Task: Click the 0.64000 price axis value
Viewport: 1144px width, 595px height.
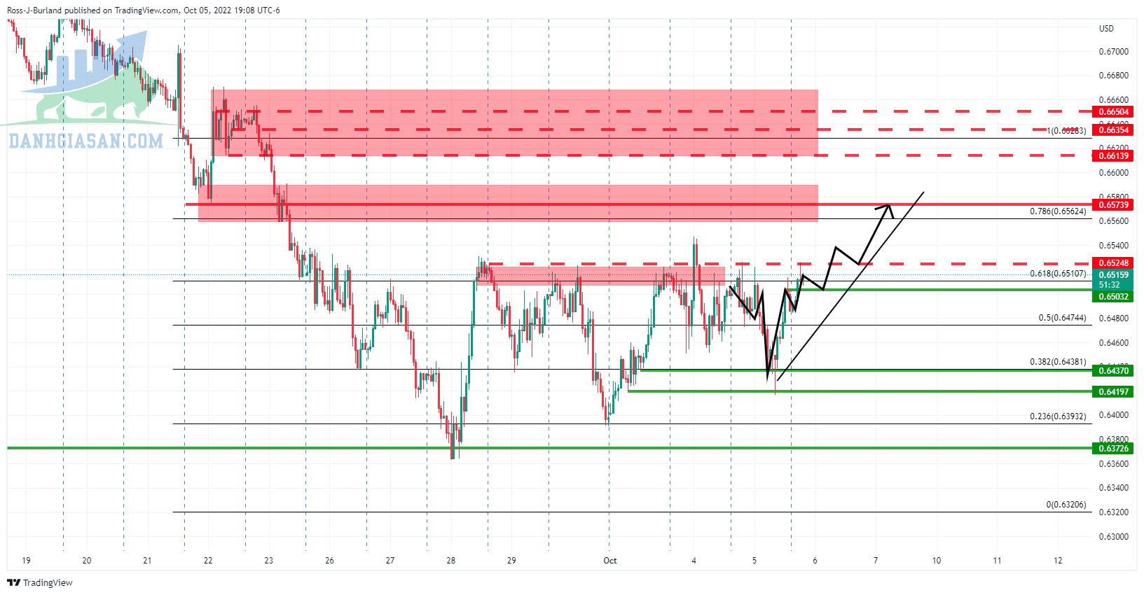Action: pyautogui.click(x=1114, y=415)
